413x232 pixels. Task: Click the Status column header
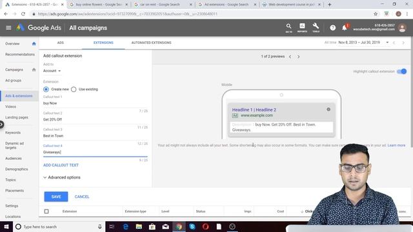click(x=201, y=211)
